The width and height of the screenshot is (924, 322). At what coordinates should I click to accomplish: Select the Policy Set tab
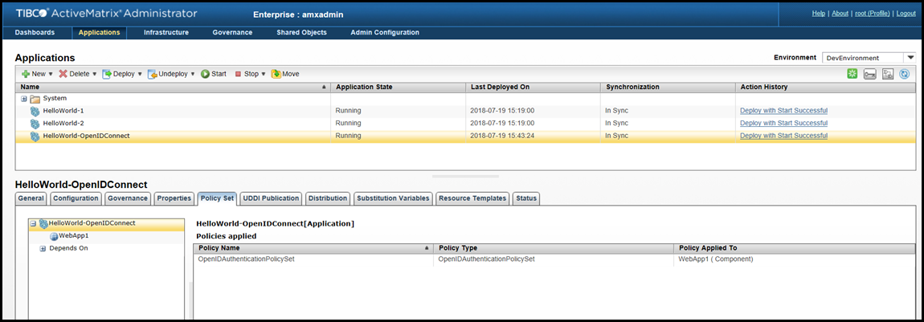pos(218,198)
